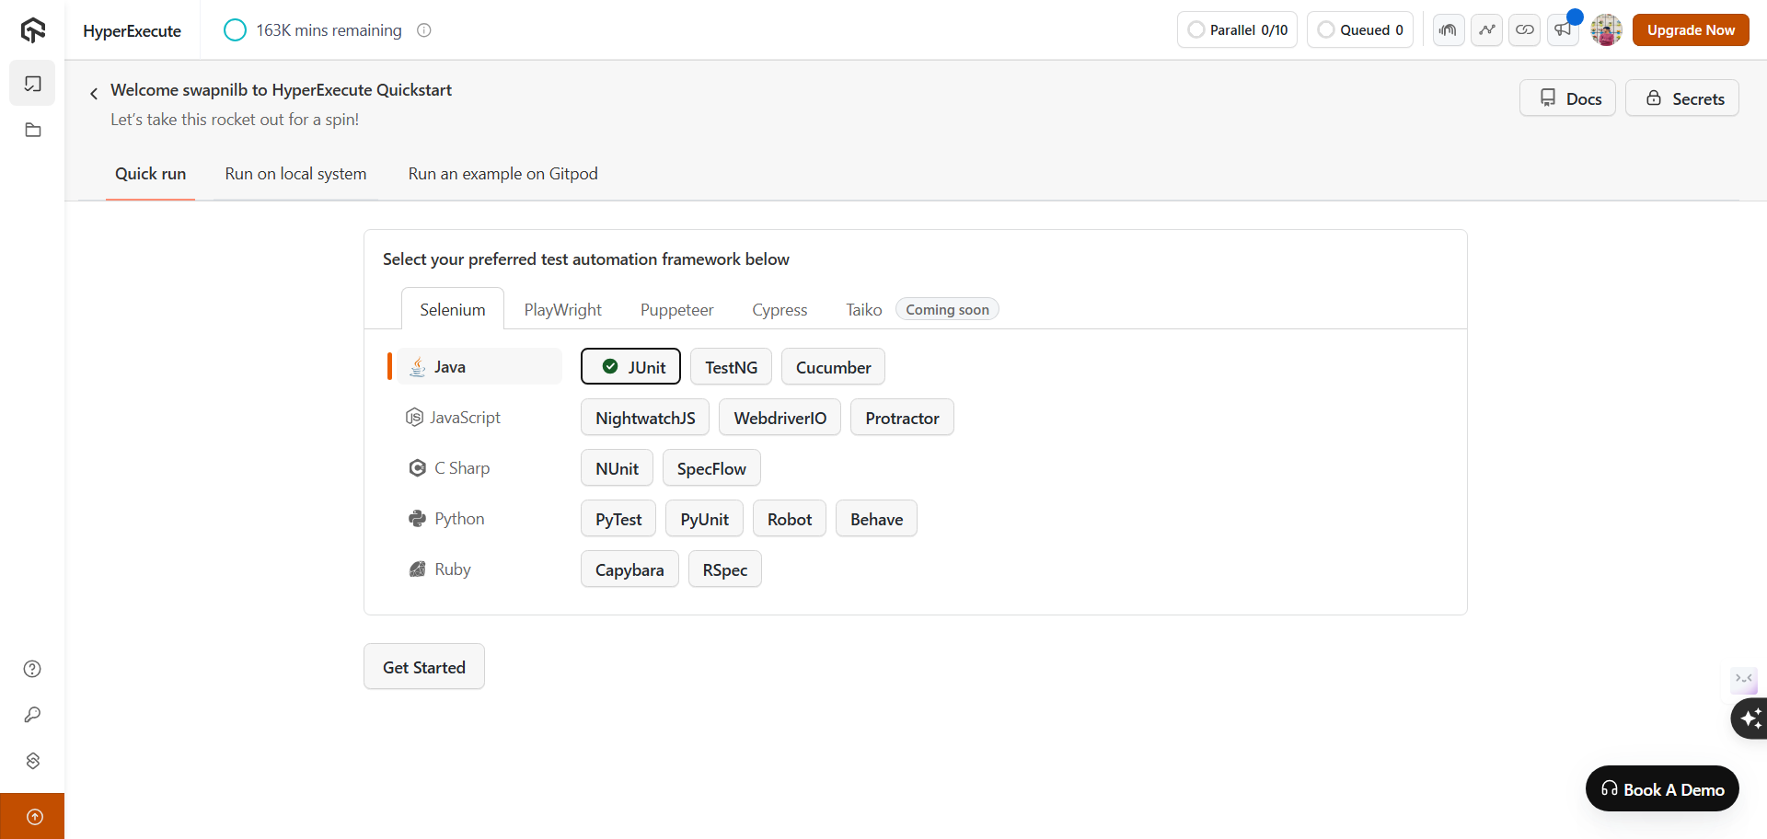Expand the orange sidebar toggle at bottom
The height and width of the screenshot is (839, 1767).
point(33,816)
